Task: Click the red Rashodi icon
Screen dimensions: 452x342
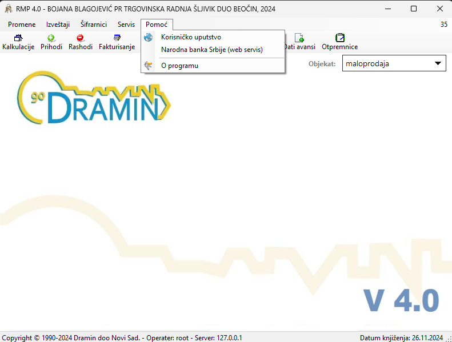Action: point(80,38)
